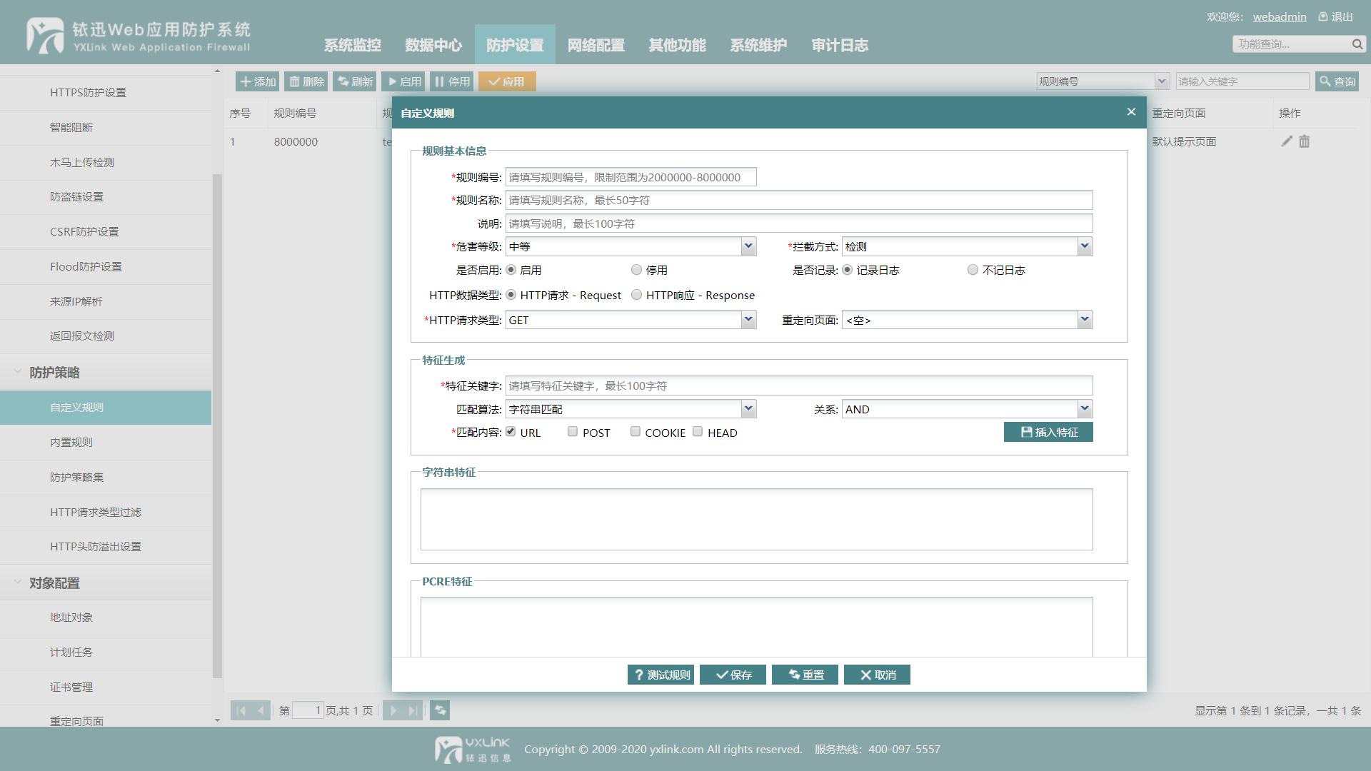Click the sidebar vertical scrollbar
The height and width of the screenshot is (771, 1371).
(218, 425)
